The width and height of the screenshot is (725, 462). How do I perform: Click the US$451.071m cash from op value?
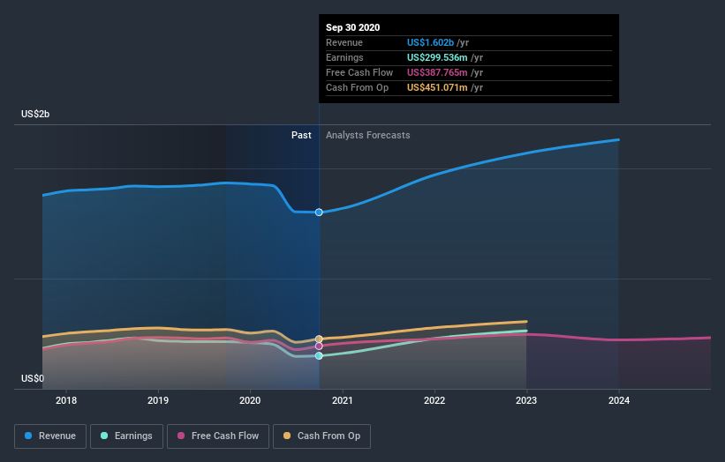coord(437,87)
